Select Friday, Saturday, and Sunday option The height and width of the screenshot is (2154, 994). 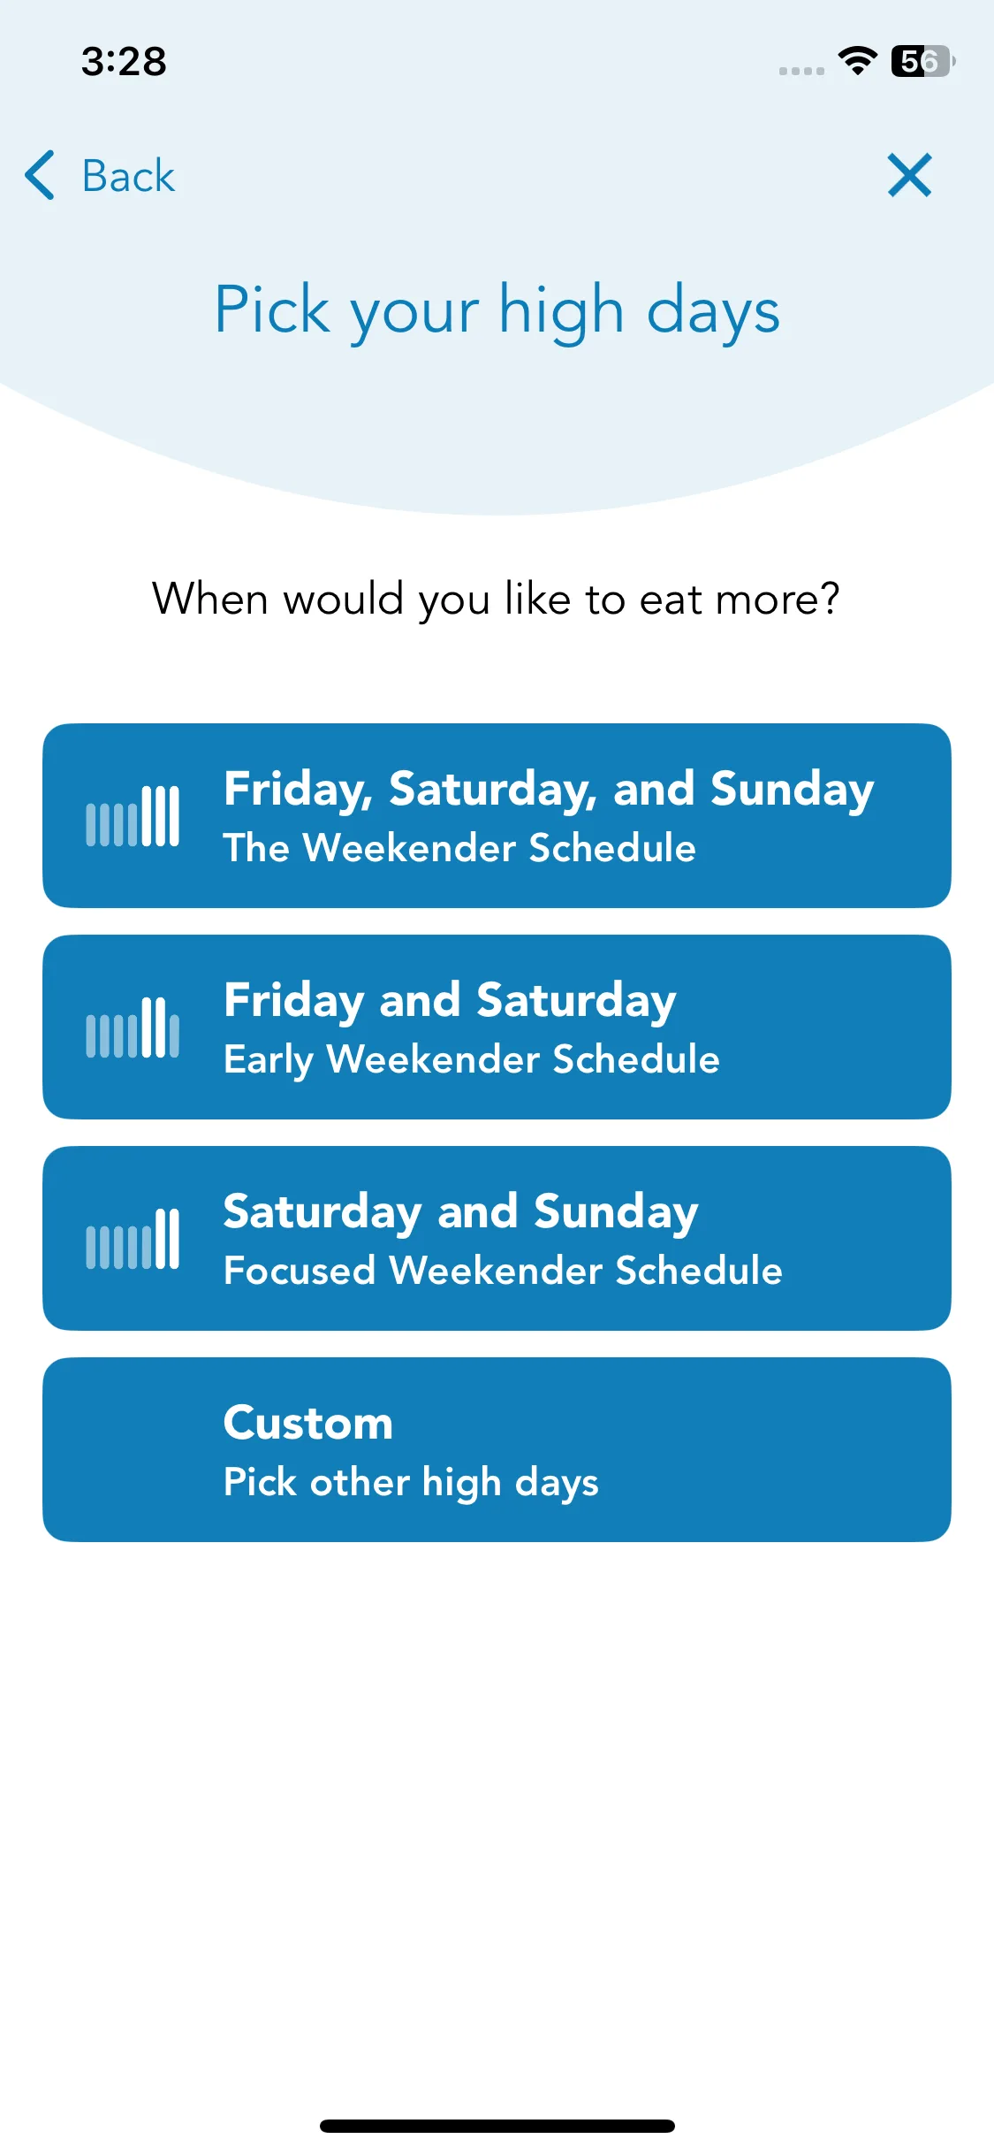coord(548,789)
